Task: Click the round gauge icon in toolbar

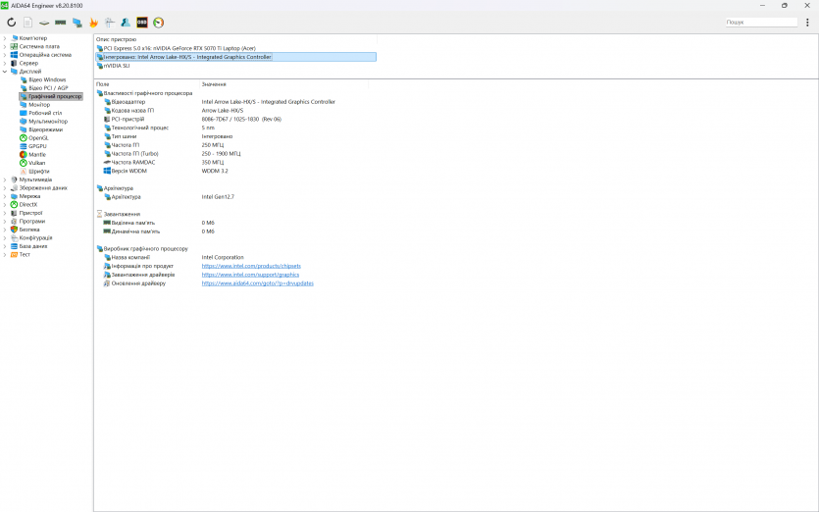Action: [158, 22]
